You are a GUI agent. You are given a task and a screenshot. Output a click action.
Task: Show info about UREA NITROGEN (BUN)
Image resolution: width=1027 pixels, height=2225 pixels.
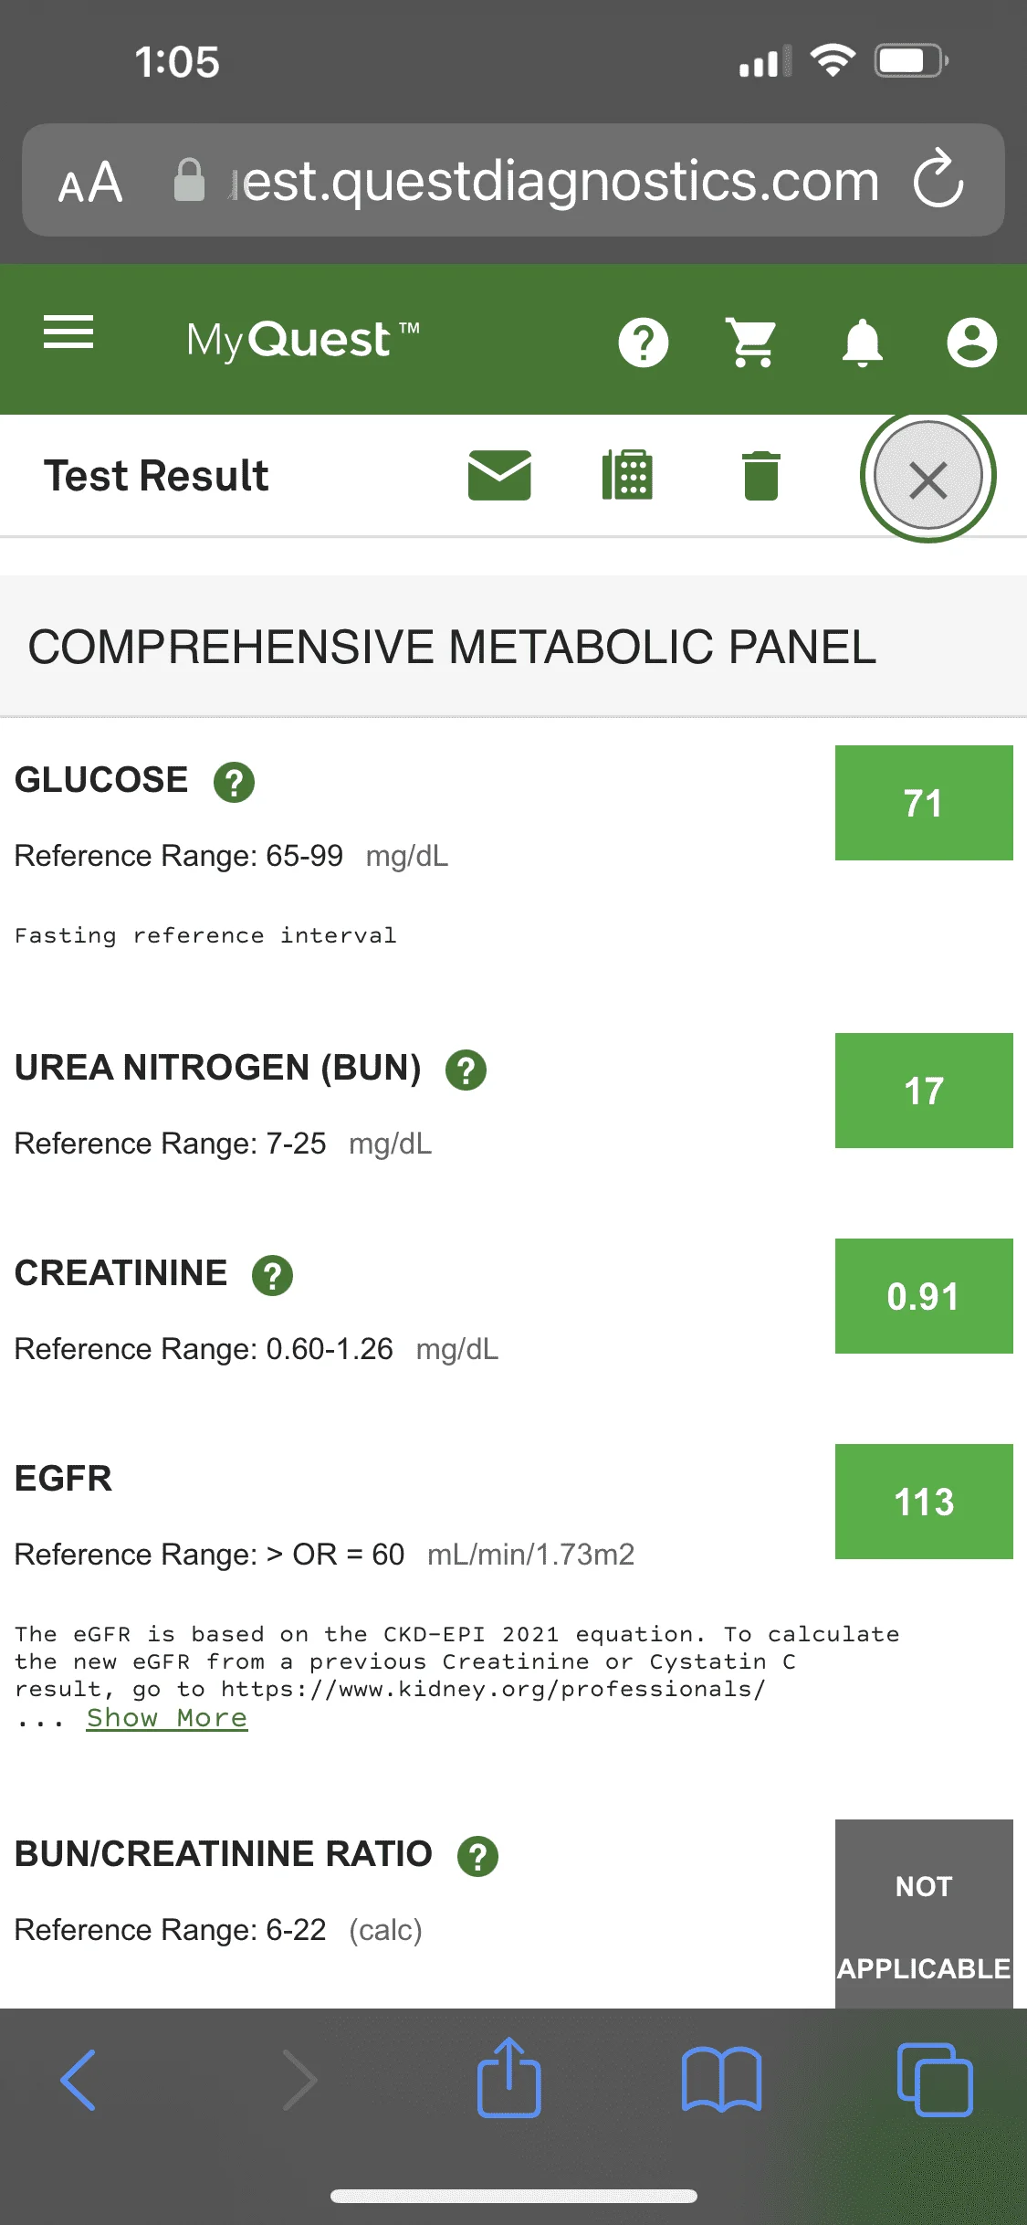coord(466,1070)
